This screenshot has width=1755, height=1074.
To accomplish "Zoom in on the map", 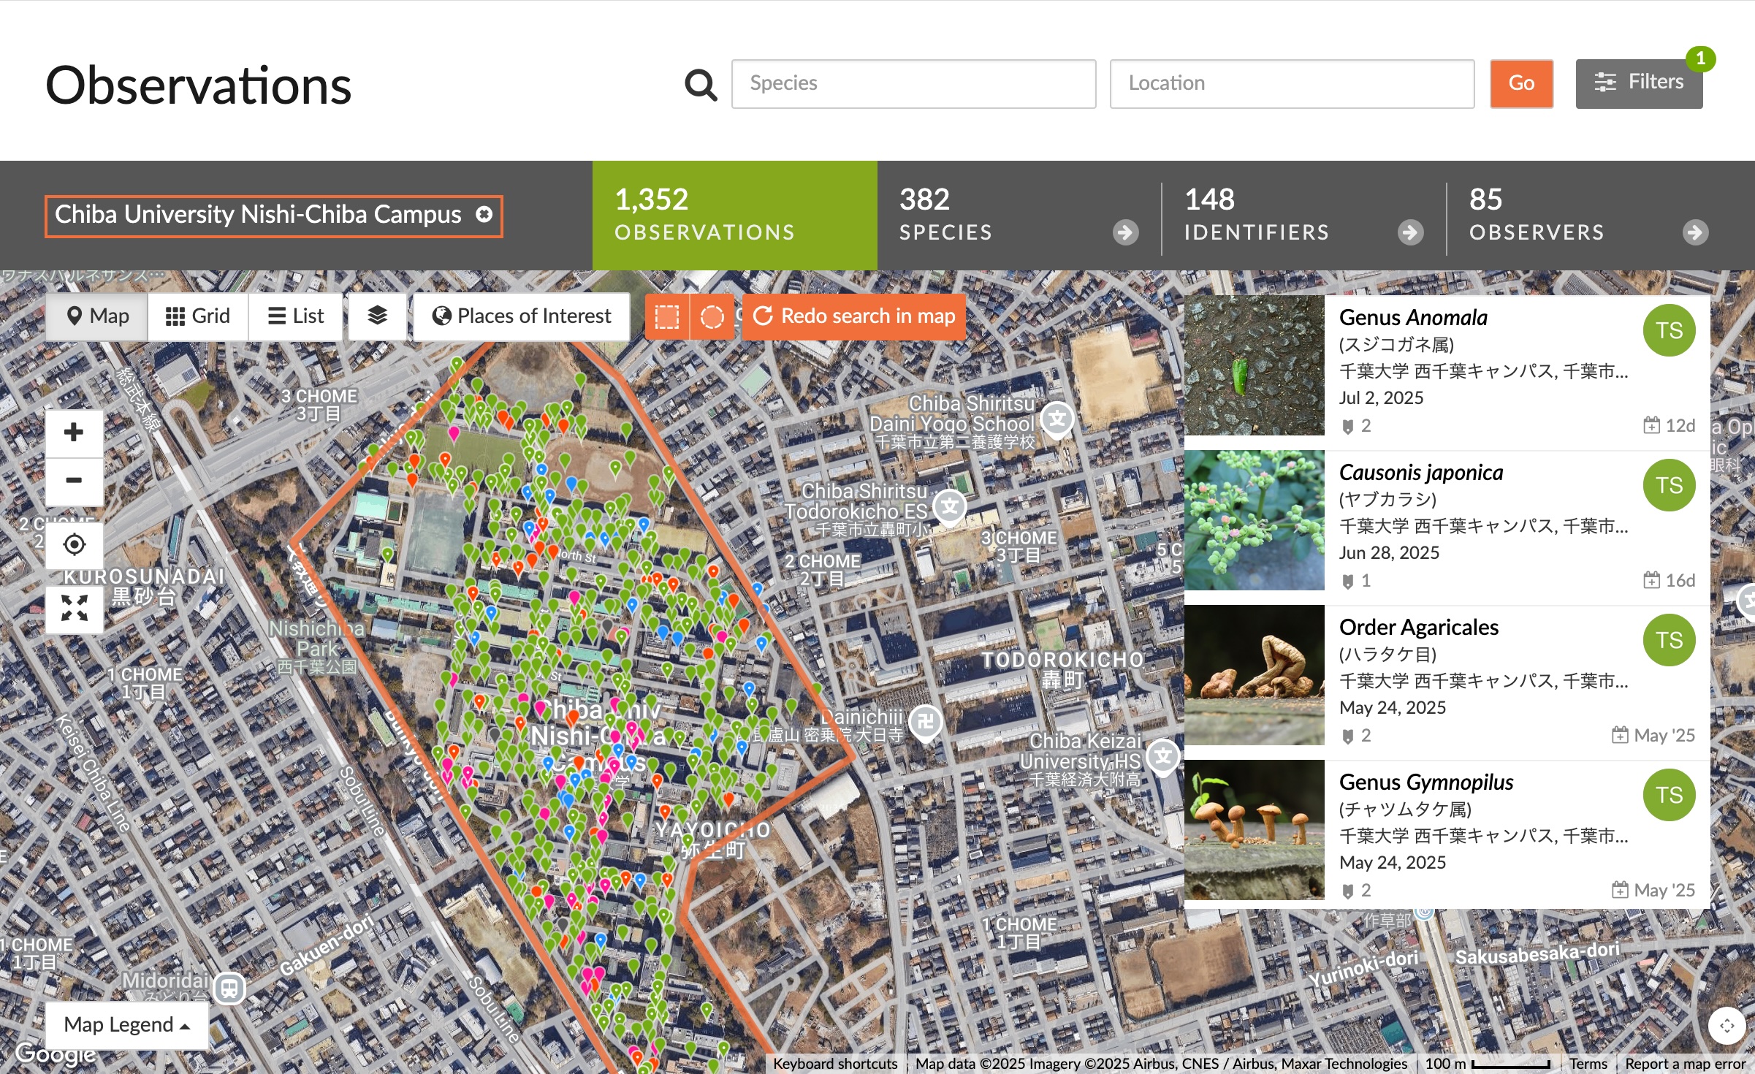I will pos(74,433).
